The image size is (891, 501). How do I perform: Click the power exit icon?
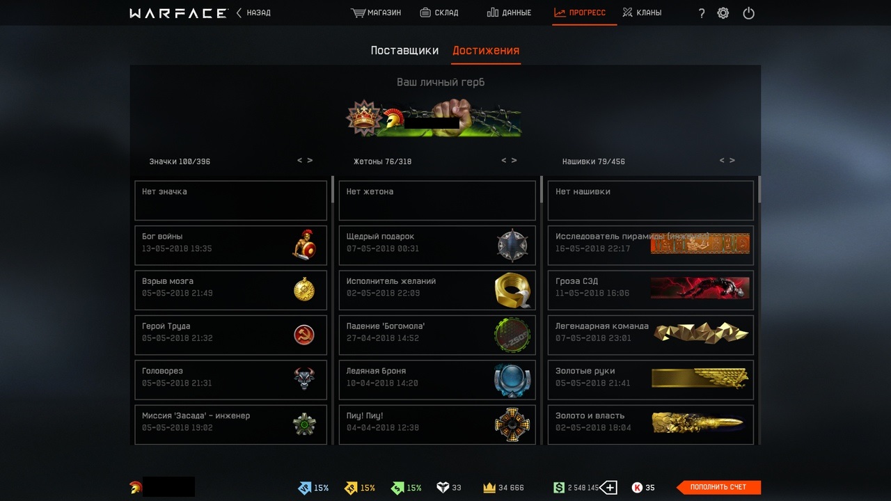(x=748, y=13)
